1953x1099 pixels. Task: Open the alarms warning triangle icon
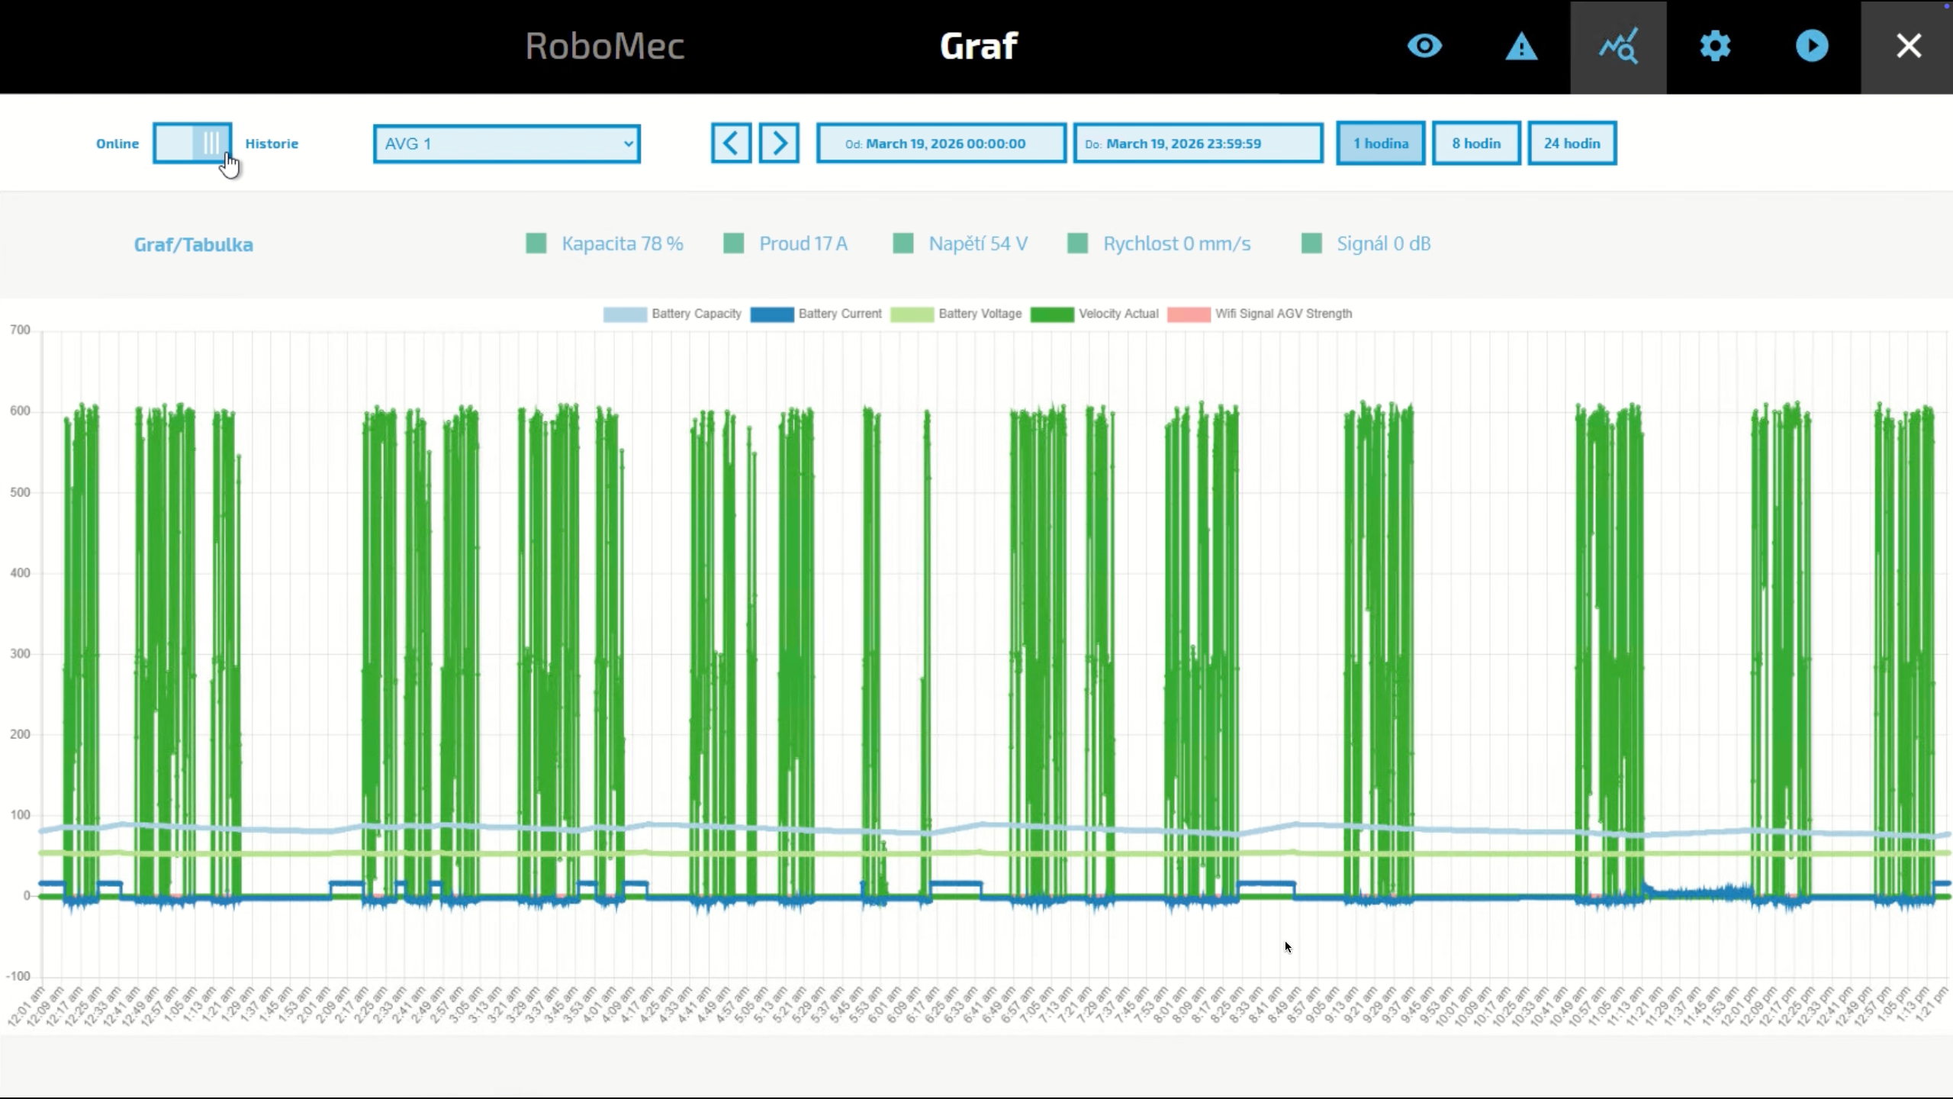1521,47
